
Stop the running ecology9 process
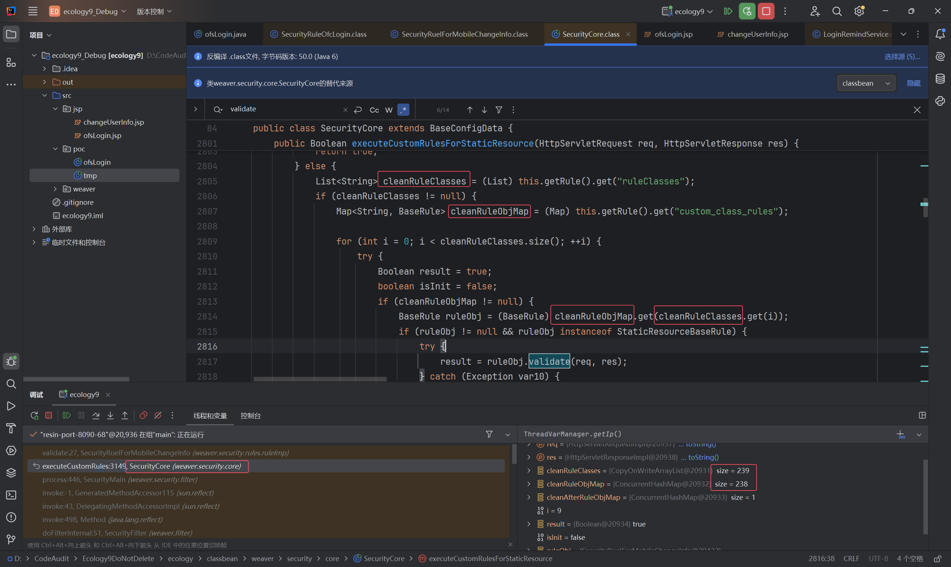[766, 12]
